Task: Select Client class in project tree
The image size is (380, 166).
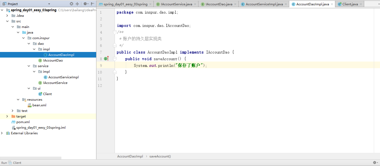Action: click(47, 94)
